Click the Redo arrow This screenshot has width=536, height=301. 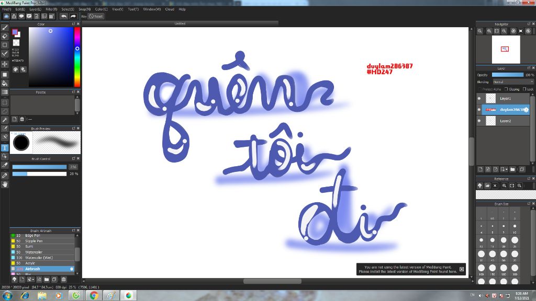(x=73, y=16)
